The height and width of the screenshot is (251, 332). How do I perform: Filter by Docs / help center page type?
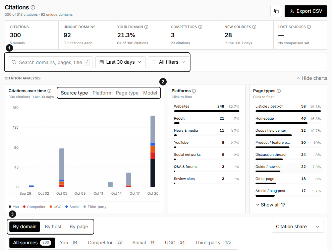288,132
